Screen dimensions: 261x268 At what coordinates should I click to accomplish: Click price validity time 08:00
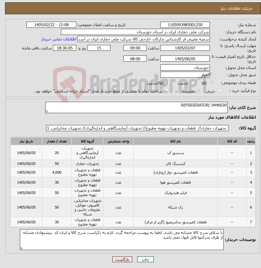135,59
